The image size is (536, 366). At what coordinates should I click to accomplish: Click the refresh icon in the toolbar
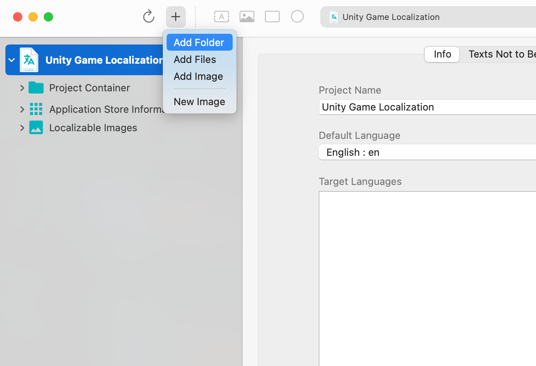(x=149, y=16)
